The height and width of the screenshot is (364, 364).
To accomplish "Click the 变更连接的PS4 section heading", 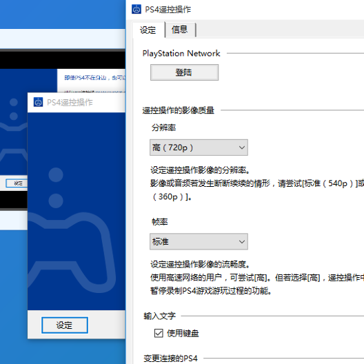I will [x=170, y=358].
